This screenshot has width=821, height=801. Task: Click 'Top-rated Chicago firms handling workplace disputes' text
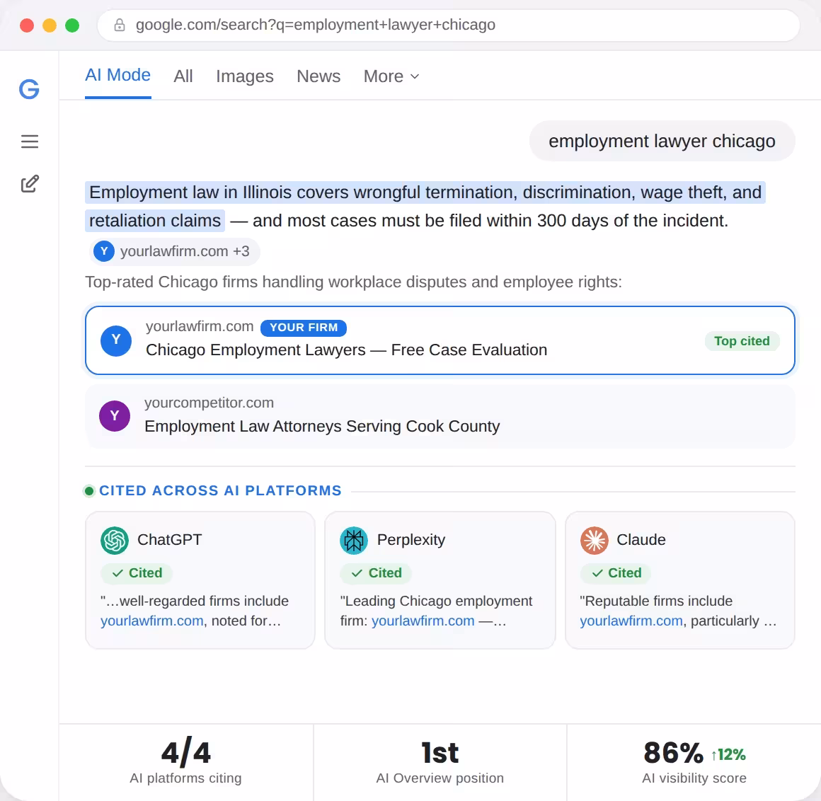353,282
